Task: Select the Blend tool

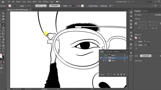Action: pos(3,42)
